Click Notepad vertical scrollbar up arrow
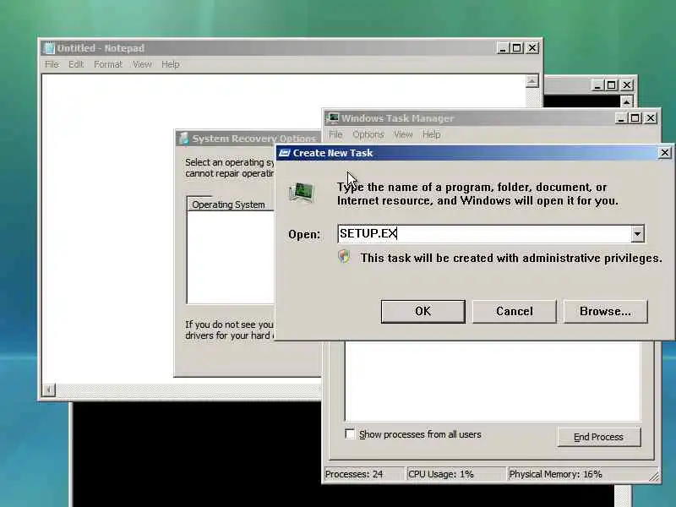The width and height of the screenshot is (676, 507). pos(532,81)
